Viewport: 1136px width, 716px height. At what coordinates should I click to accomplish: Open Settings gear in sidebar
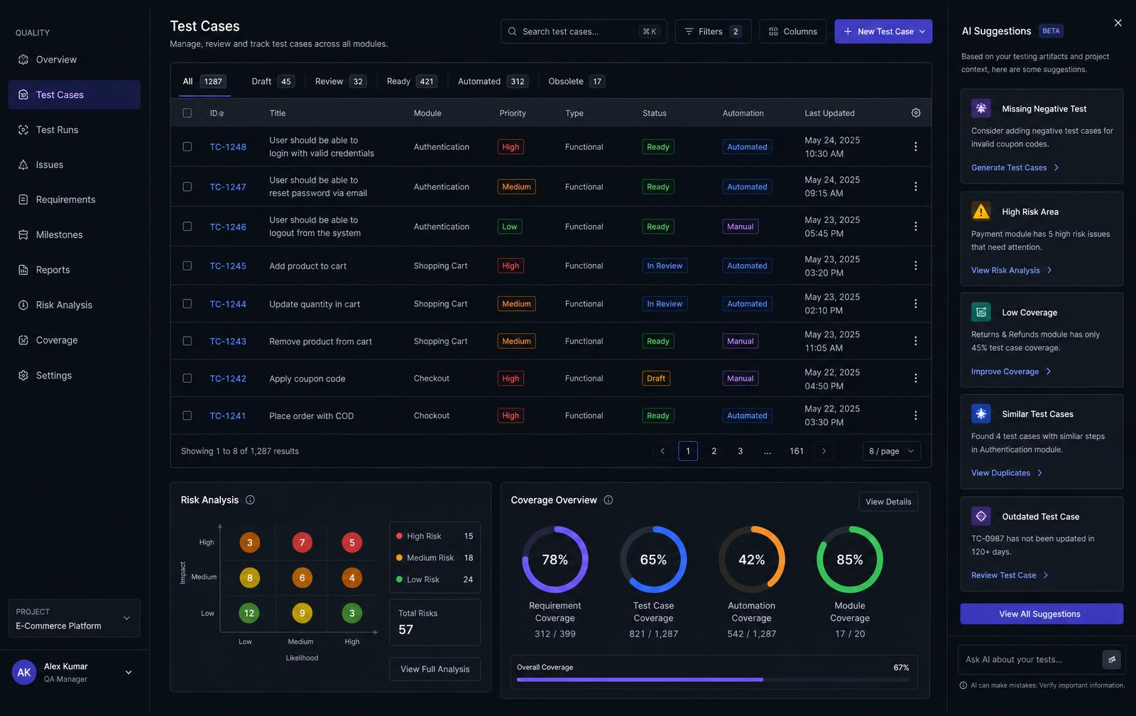point(23,376)
